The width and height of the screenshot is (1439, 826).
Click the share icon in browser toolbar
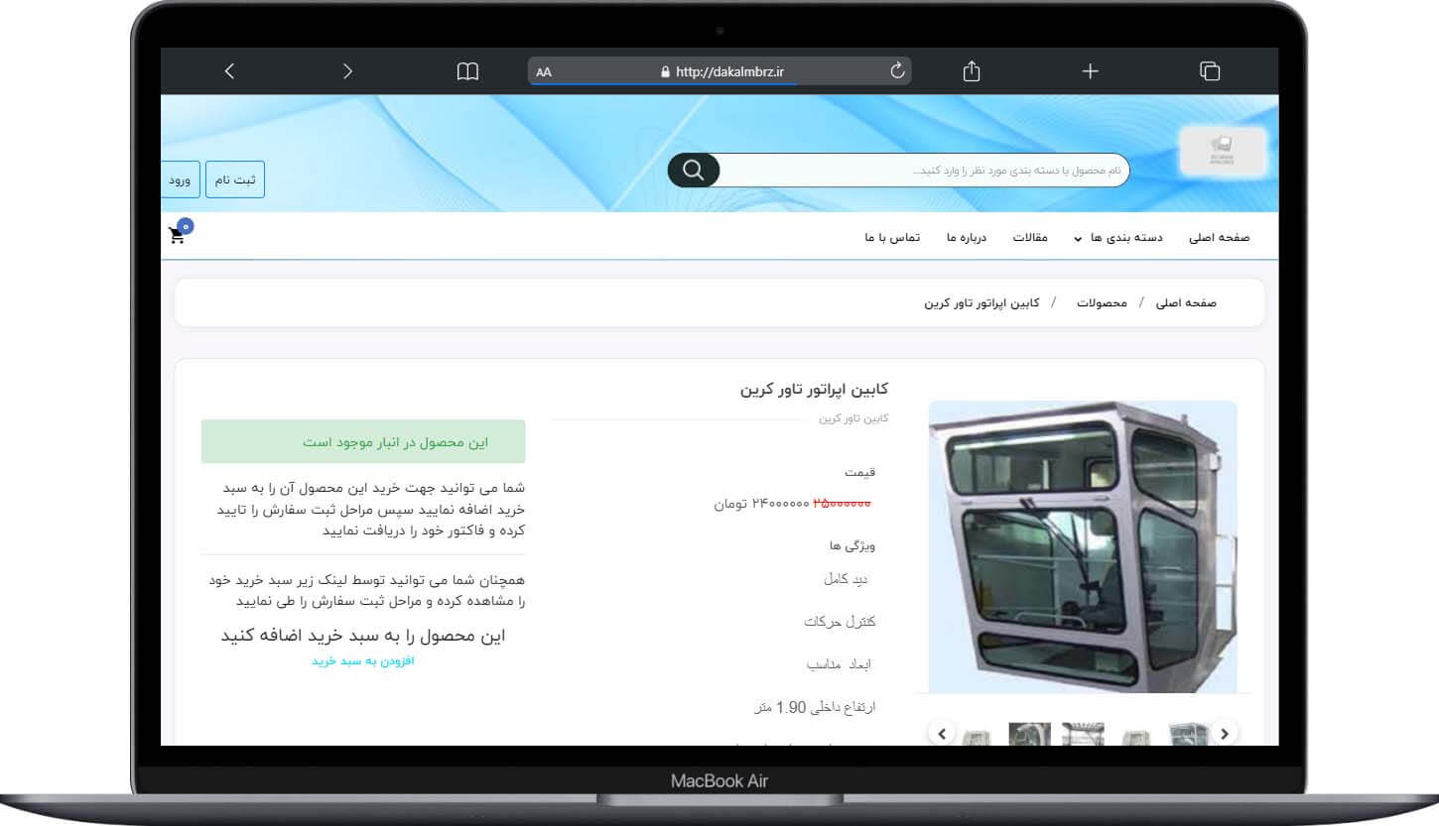(x=972, y=71)
